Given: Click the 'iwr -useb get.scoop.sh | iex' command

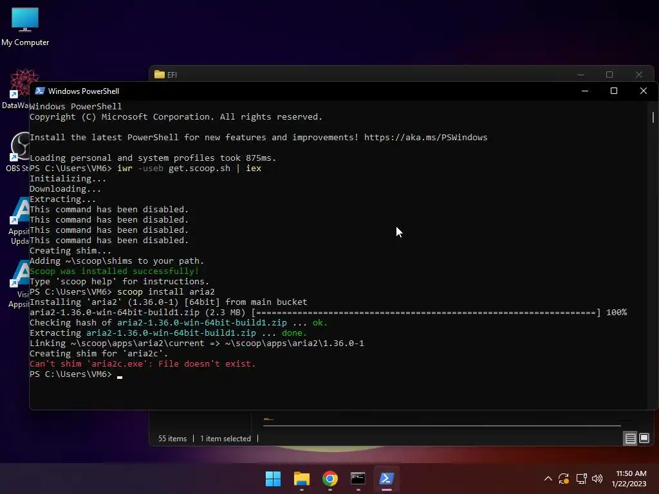Looking at the screenshot, I should (189, 169).
